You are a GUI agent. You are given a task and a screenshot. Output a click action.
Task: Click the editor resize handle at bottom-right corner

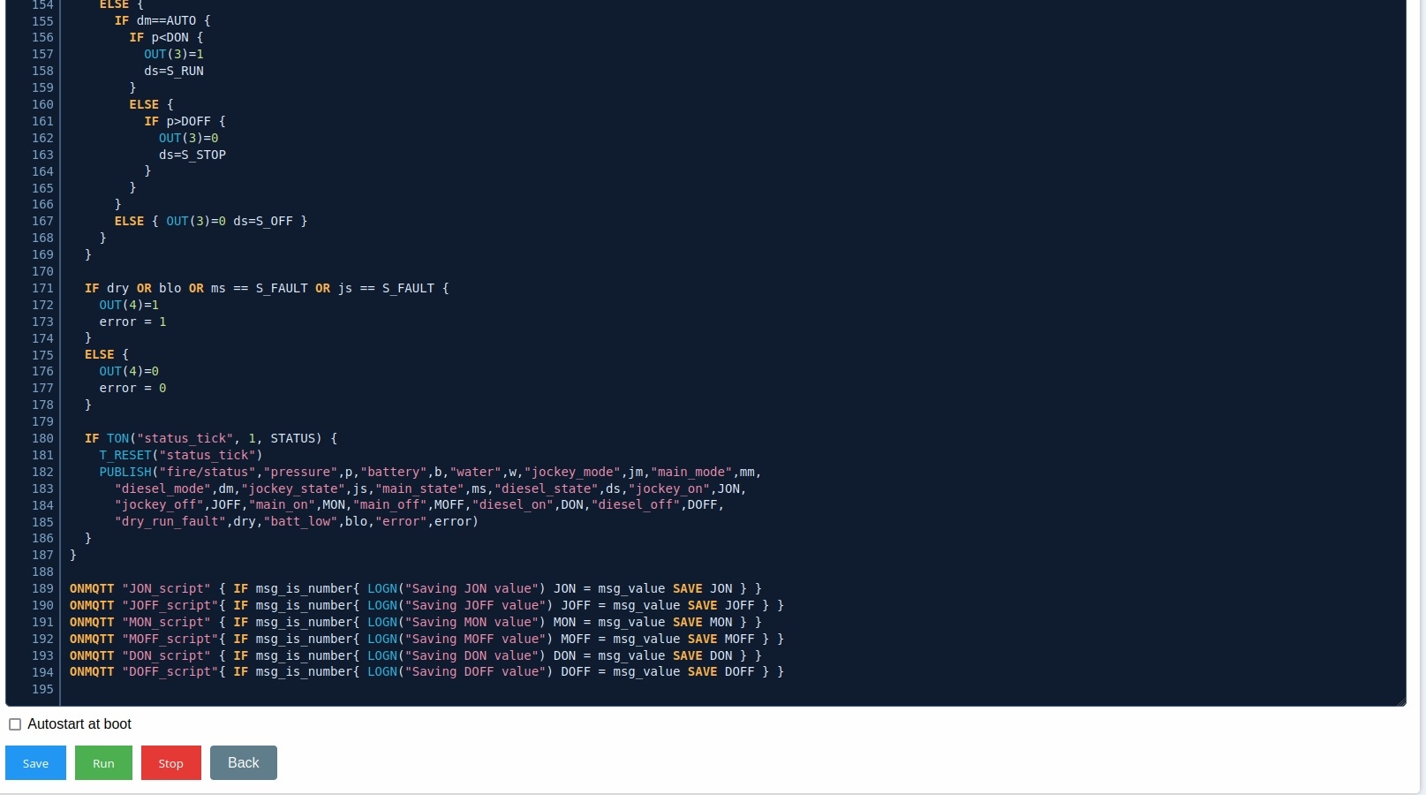click(1400, 700)
